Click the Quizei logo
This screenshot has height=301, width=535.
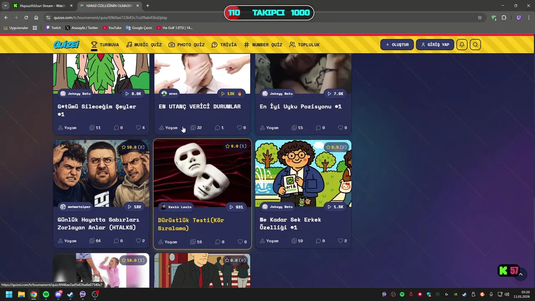point(66,45)
